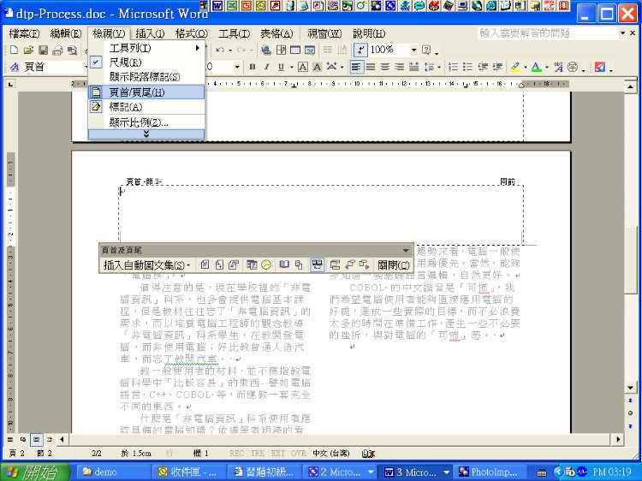Image resolution: width=642 pixels, height=481 pixels.
Task: Open the 收件匣 inbox taskbar button
Action: (x=189, y=472)
